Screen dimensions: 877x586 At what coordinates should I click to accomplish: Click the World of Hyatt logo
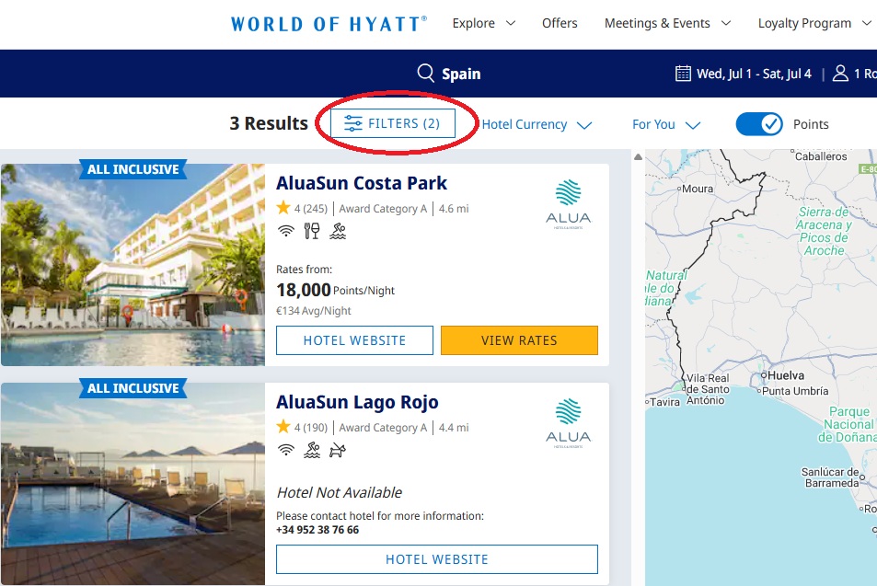tap(329, 24)
